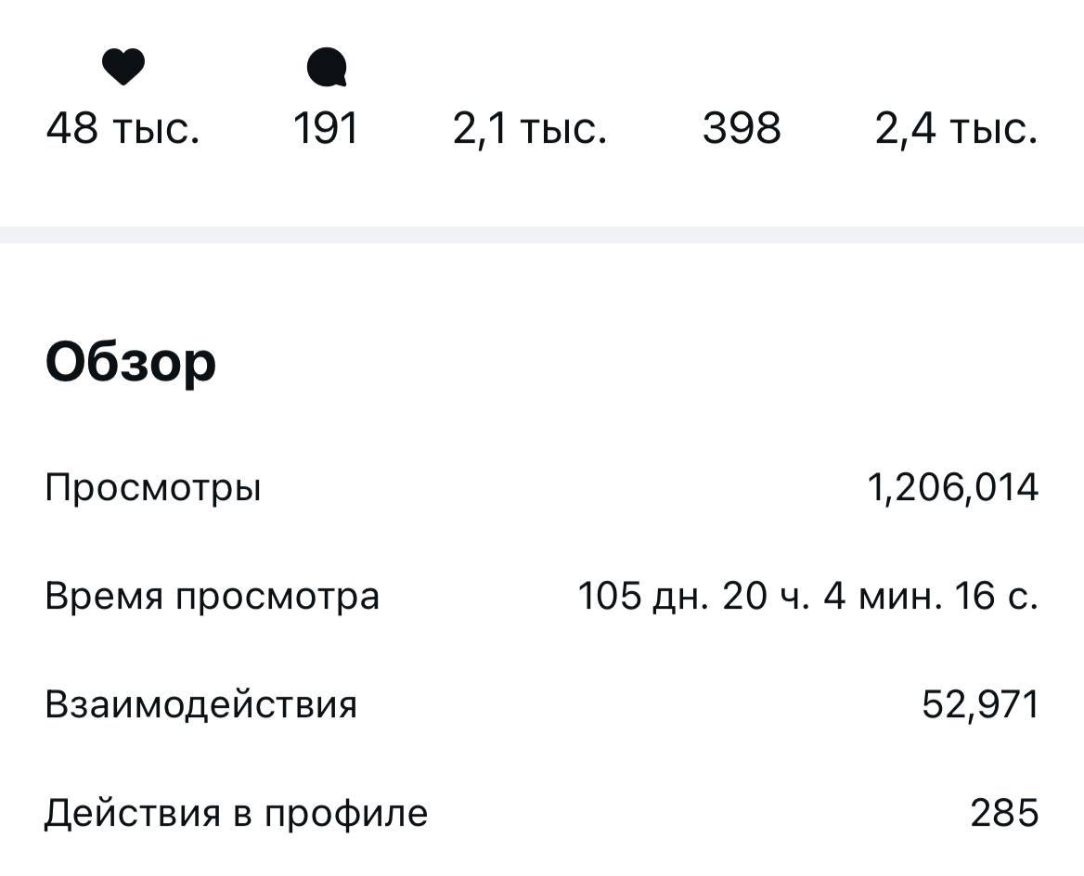Click the 1,206,014 views value
The height and width of the screenshot is (876, 1084).
point(952,487)
